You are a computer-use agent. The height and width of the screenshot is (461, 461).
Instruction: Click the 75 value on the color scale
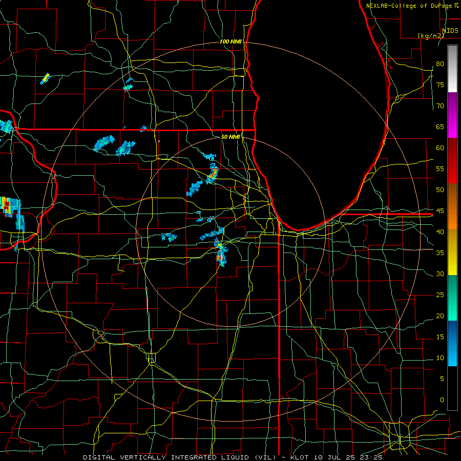[x=440, y=85]
